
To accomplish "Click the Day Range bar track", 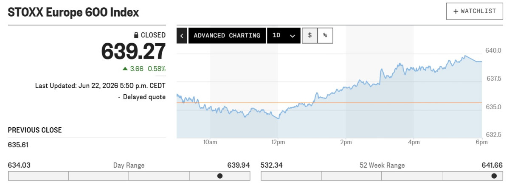I will 129,176.
